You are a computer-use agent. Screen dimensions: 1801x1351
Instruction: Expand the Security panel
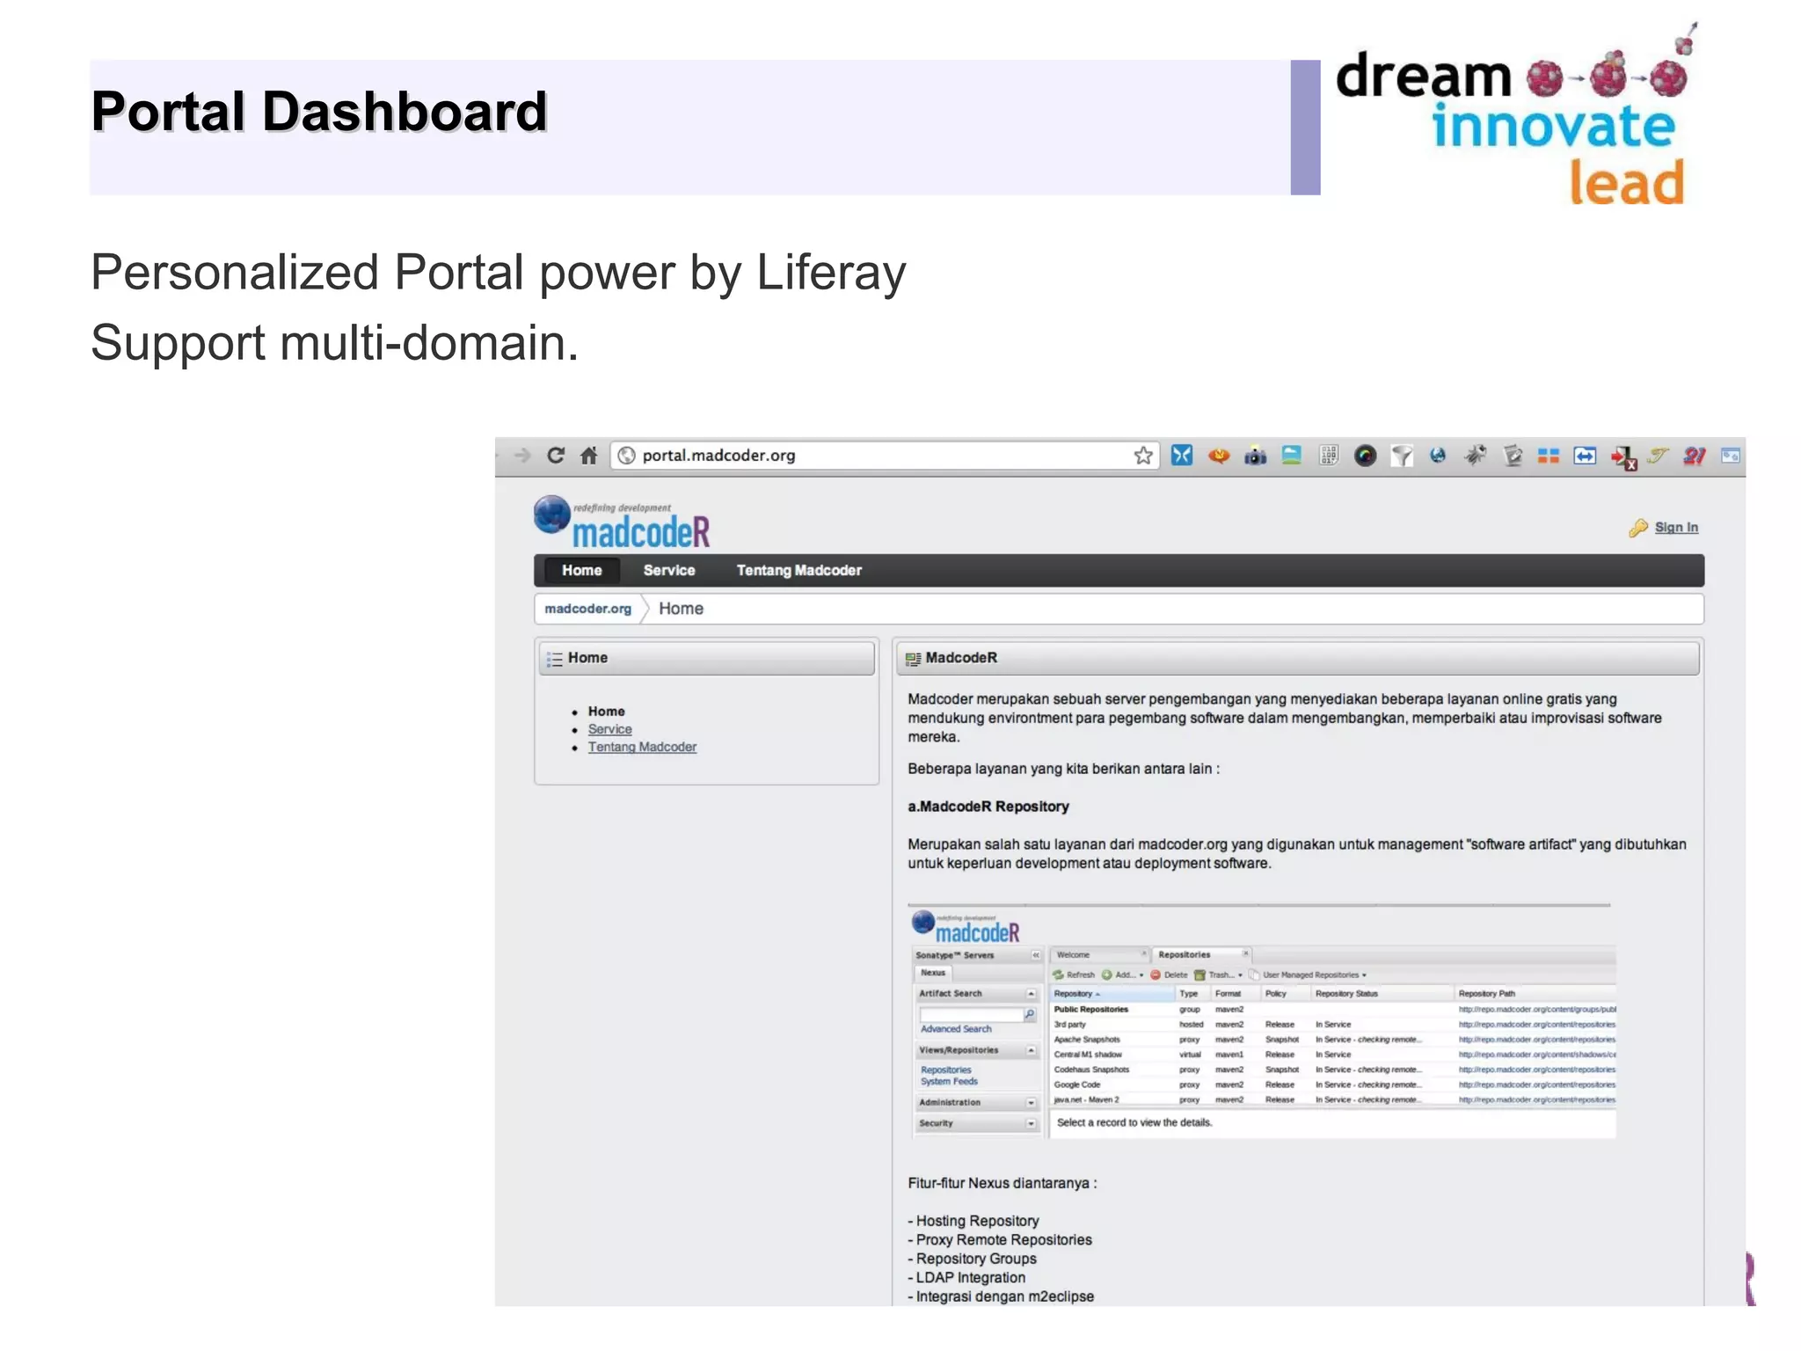[x=1031, y=1123]
